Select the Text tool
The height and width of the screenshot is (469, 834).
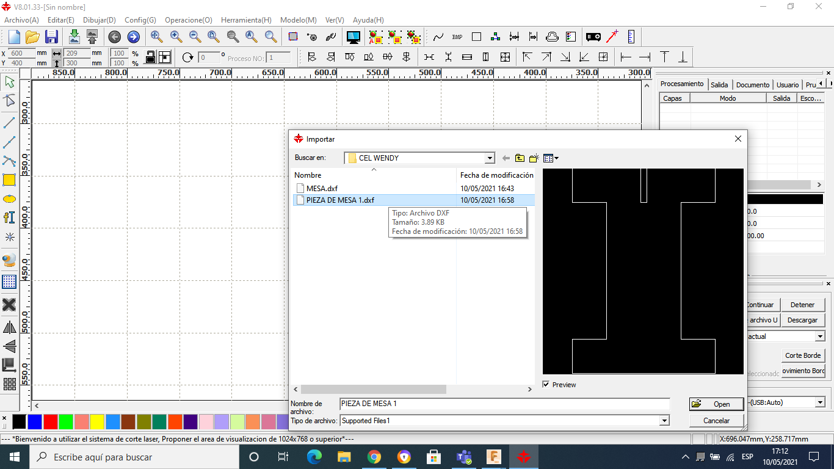pos(9,217)
